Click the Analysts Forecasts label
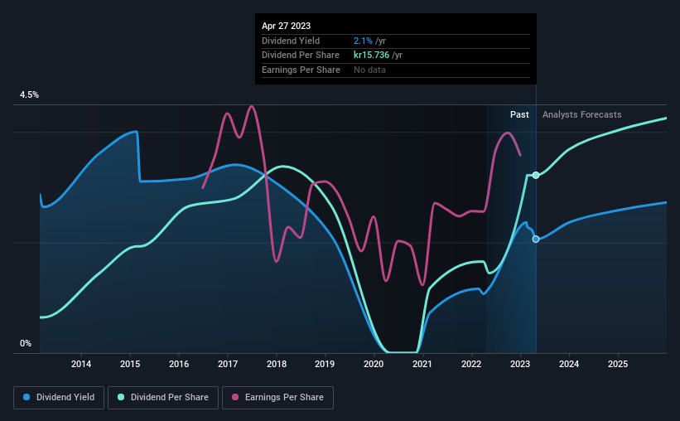The width and height of the screenshot is (680, 421). tap(582, 114)
